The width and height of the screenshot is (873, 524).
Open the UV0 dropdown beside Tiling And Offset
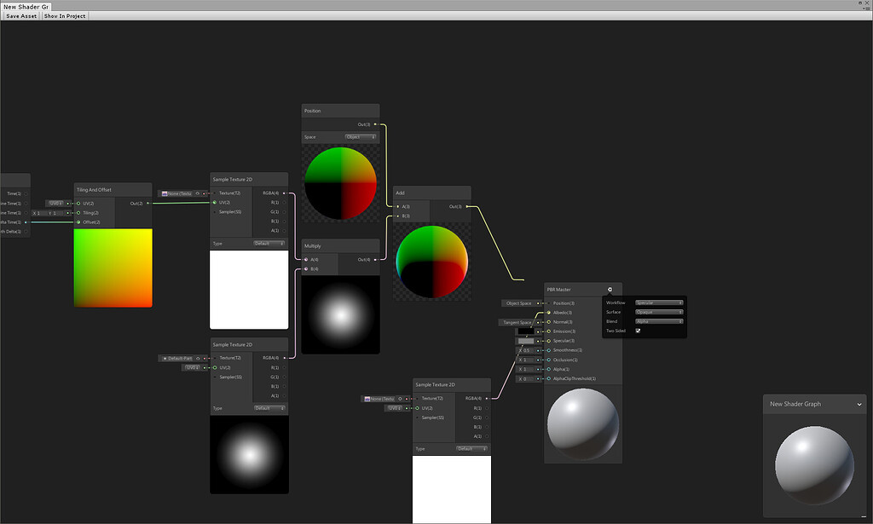(x=55, y=204)
